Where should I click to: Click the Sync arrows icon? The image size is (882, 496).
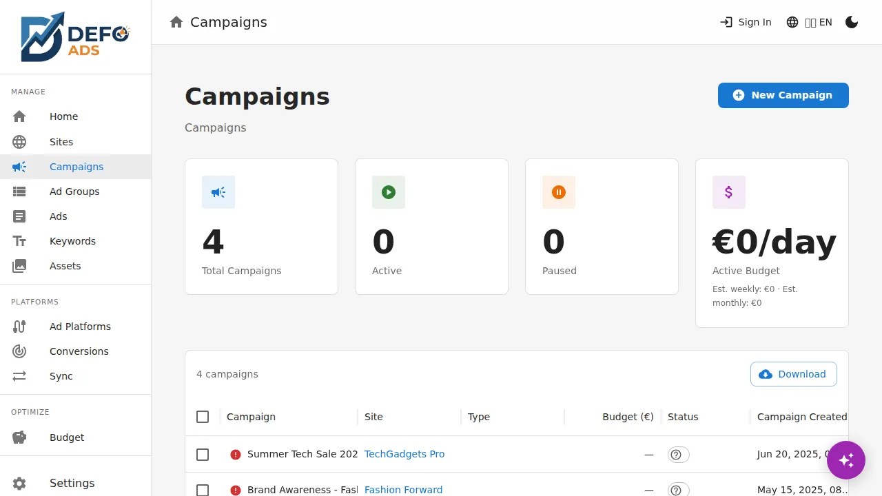click(19, 376)
